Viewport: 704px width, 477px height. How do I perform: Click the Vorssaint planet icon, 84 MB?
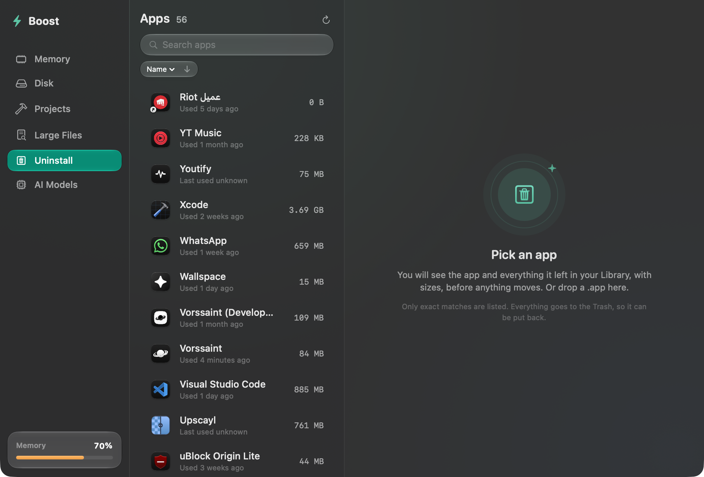pos(161,354)
